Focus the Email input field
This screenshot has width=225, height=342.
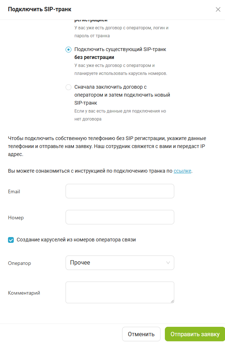pyautogui.click(x=120, y=191)
